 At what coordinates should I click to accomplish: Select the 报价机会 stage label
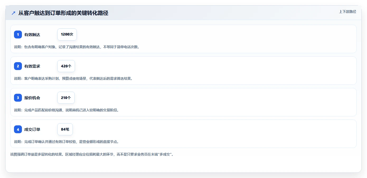[x=32, y=98]
